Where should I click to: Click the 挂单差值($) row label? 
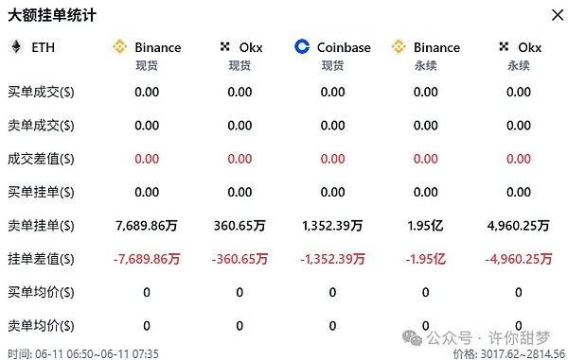coord(41,259)
